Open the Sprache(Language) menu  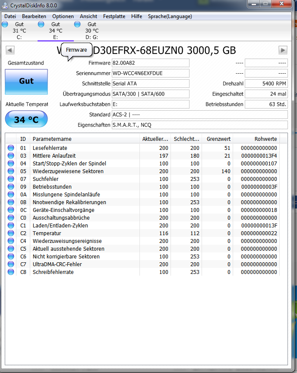click(170, 16)
